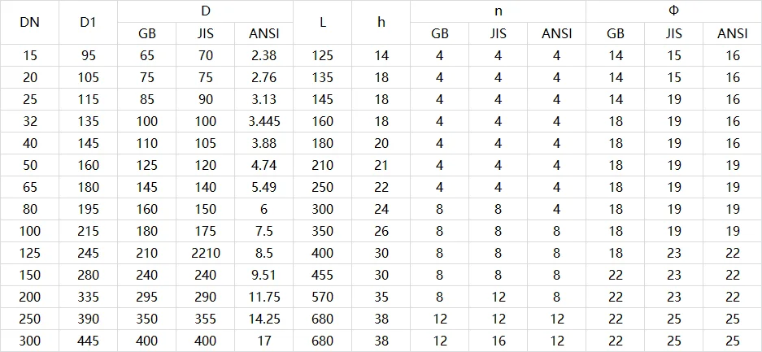Select the D1 cell showing 95
762x352 pixels.
tap(89, 56)
